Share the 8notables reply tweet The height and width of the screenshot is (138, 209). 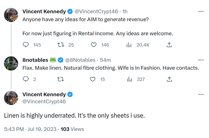(x=169, y=79)
